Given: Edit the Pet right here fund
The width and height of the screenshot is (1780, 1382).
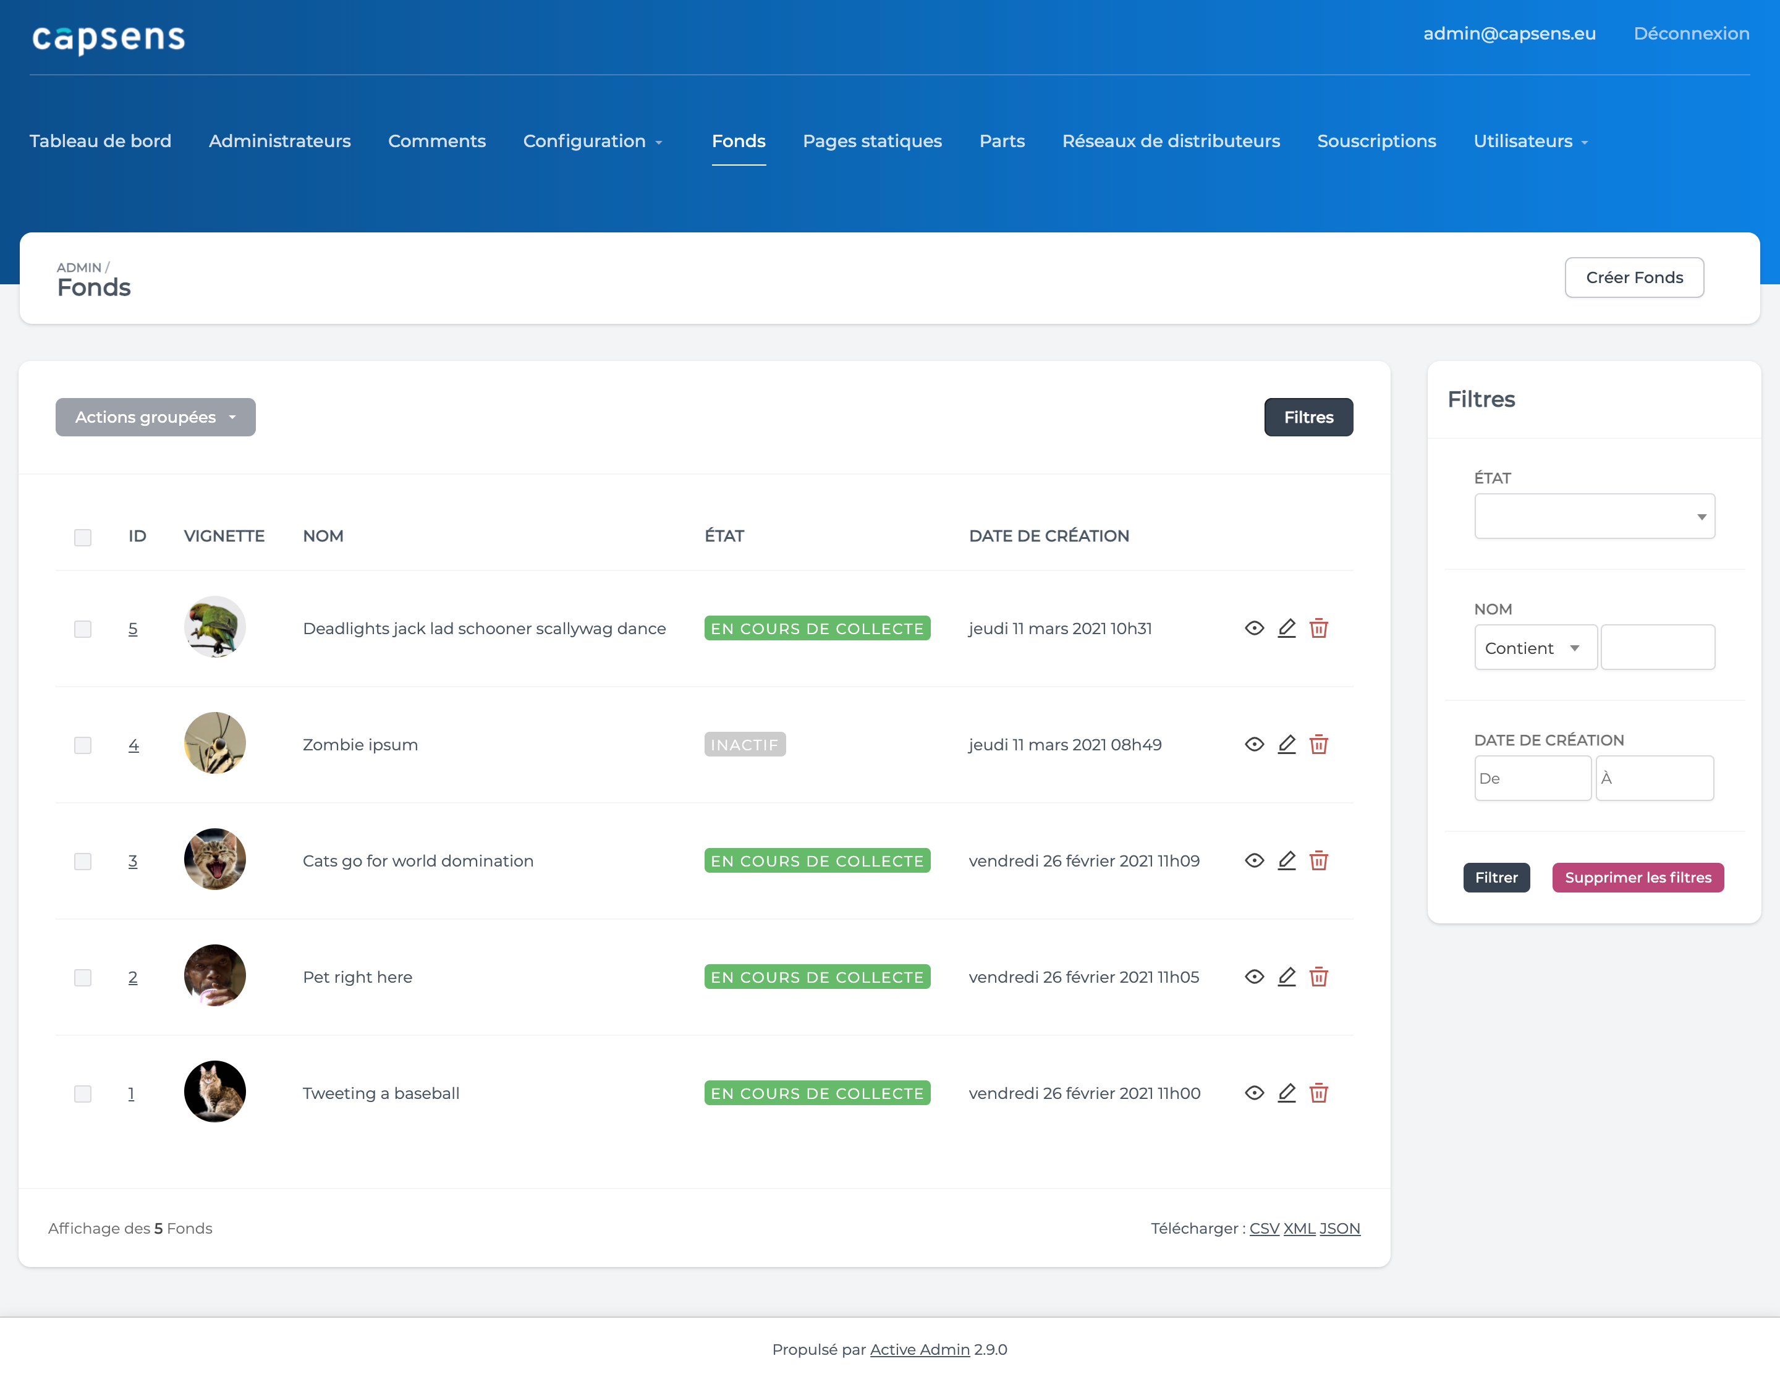Looking at the screenshot, I should pos(1287,977).
